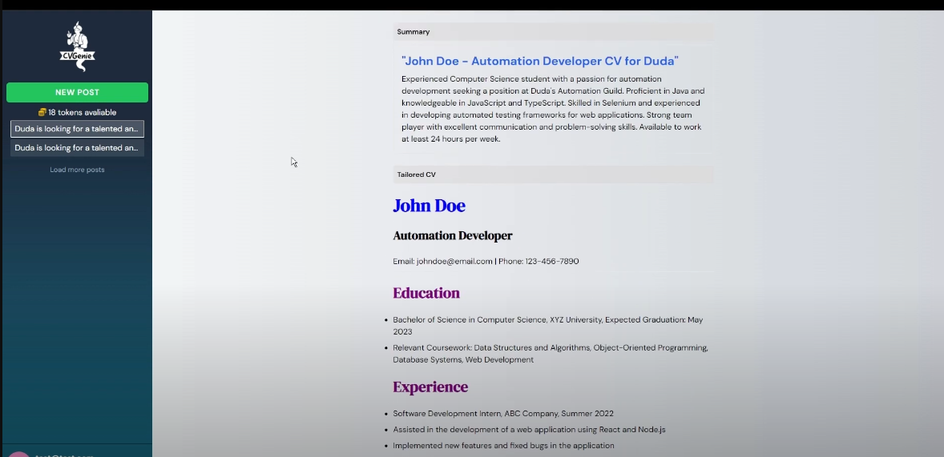Click the blue John Doe name heading
Image resolution: width=944 pixels, height=457 pixels.
pyautogui.click(x=429, y=206)
